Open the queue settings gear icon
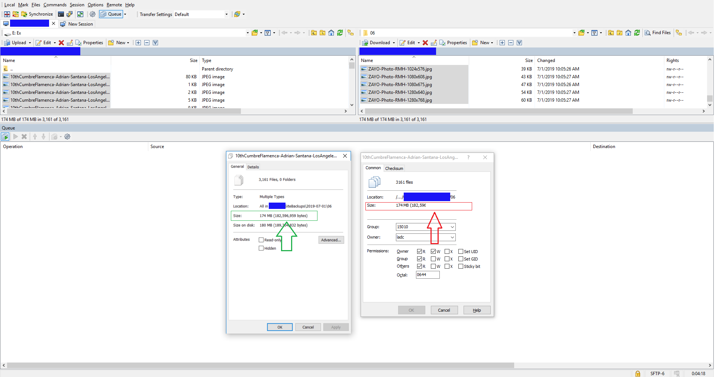 [x=67, y=137]
